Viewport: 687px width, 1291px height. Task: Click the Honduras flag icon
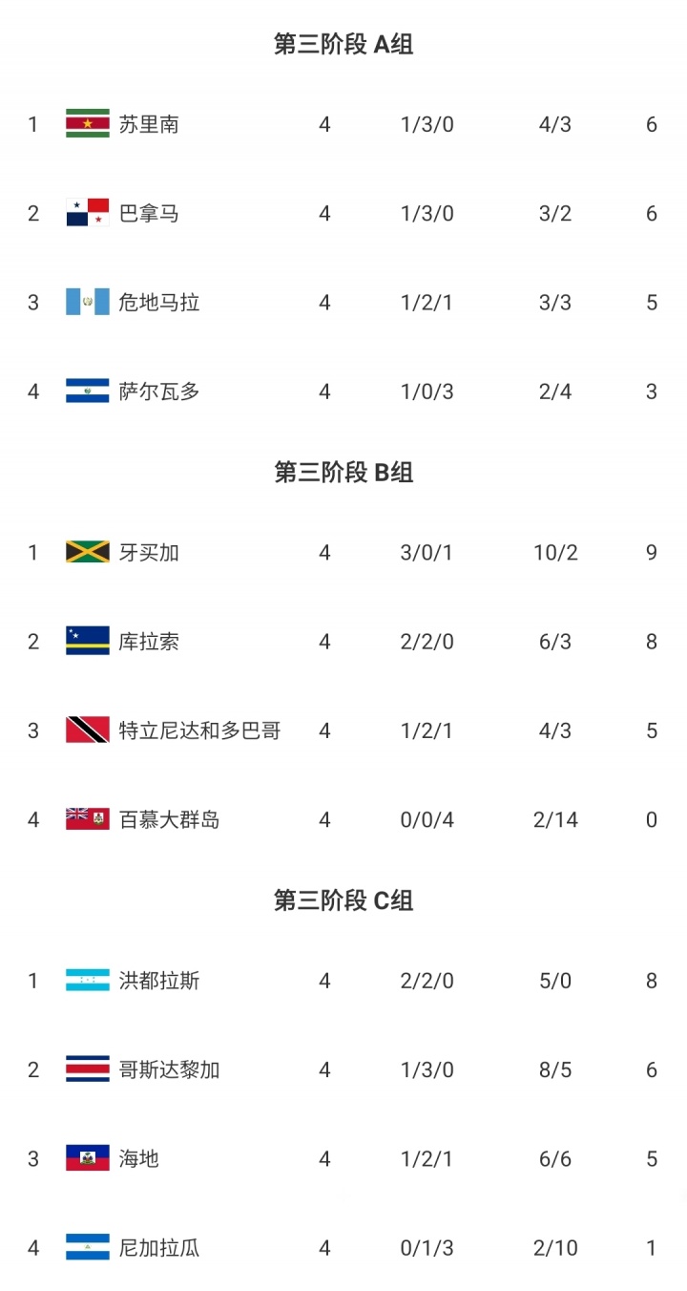[x=88, y=981]
